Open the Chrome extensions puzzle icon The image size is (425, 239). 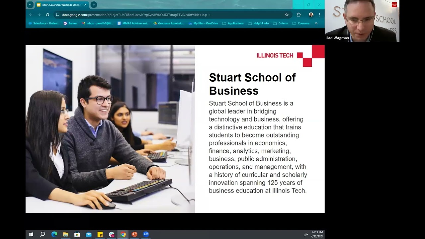pos(298,15)
